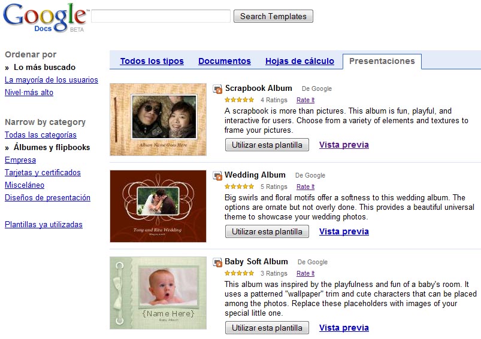481x339 pixels.
Task: Select the Presentaciones tab
Action: click(x=382, y=61)
